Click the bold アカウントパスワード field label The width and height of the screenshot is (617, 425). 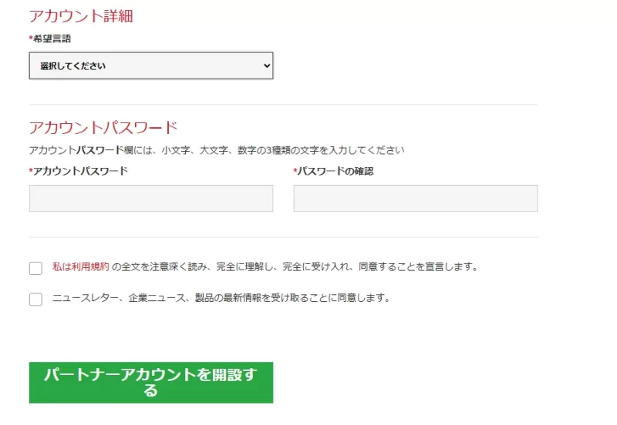click(x=80, y=171)
